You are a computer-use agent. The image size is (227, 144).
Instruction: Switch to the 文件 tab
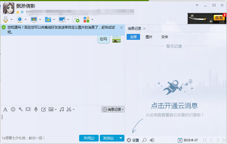point(165,37)
